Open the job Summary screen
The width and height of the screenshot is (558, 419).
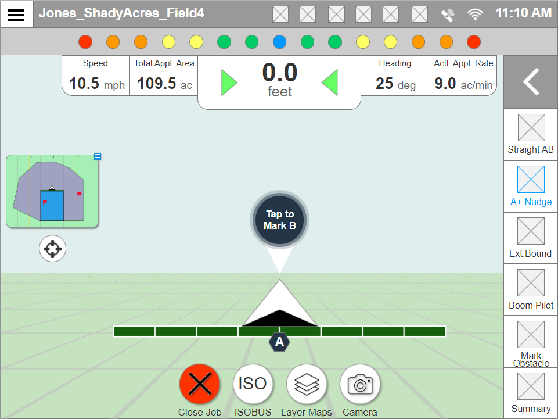coord(530,391)
